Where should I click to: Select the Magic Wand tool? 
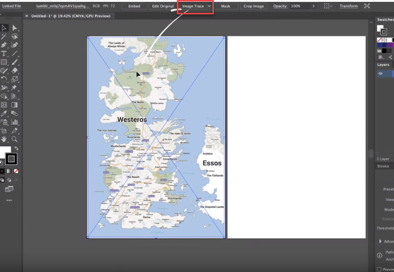[x=4, y=36]
